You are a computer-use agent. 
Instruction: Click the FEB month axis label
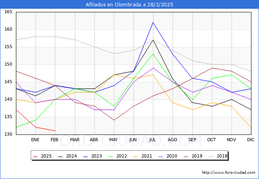(x=55, y=140)
